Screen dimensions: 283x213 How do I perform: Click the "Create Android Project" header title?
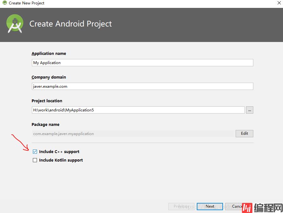70,24
